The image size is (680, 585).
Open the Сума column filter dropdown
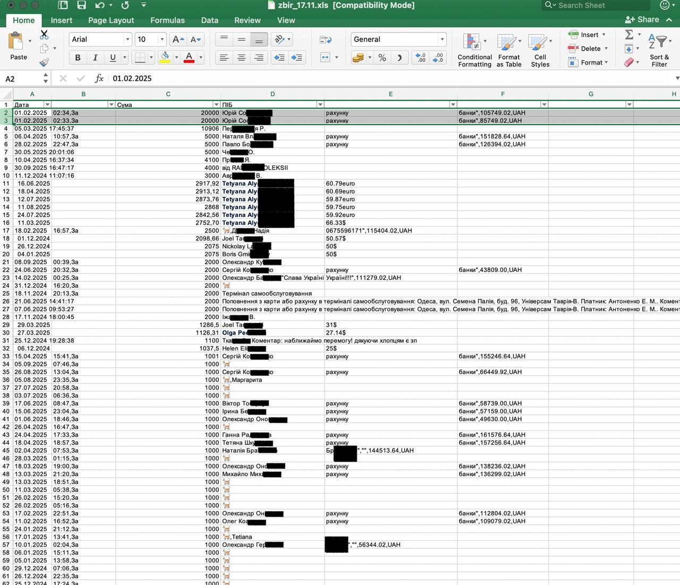coord(216,105)
